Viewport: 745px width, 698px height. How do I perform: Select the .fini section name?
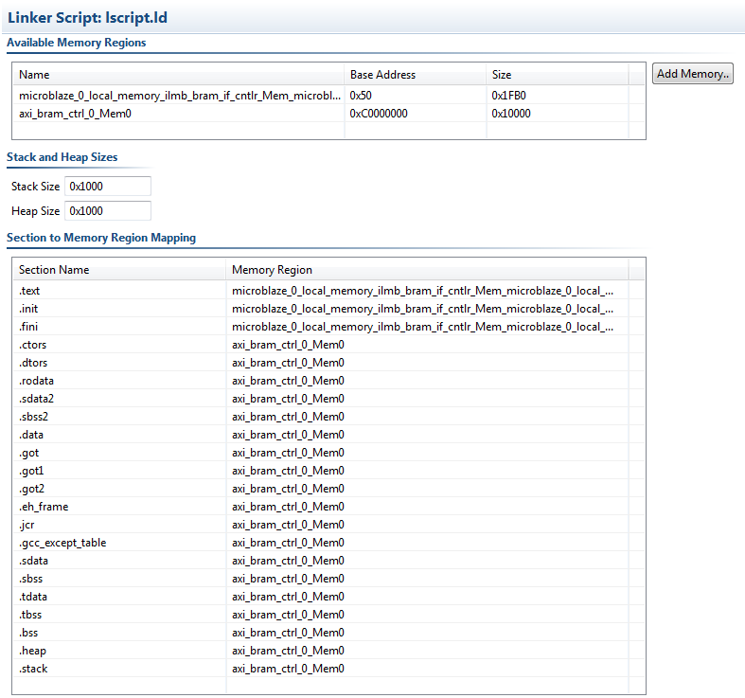(28, 327)
